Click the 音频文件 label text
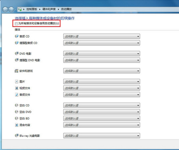Screen dimensions: 179x150 tap(25, 95)
